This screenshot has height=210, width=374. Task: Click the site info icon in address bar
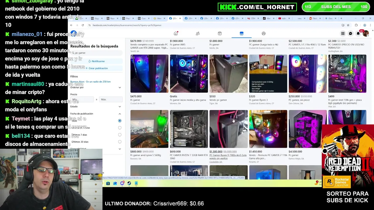(x=90, y=25)
